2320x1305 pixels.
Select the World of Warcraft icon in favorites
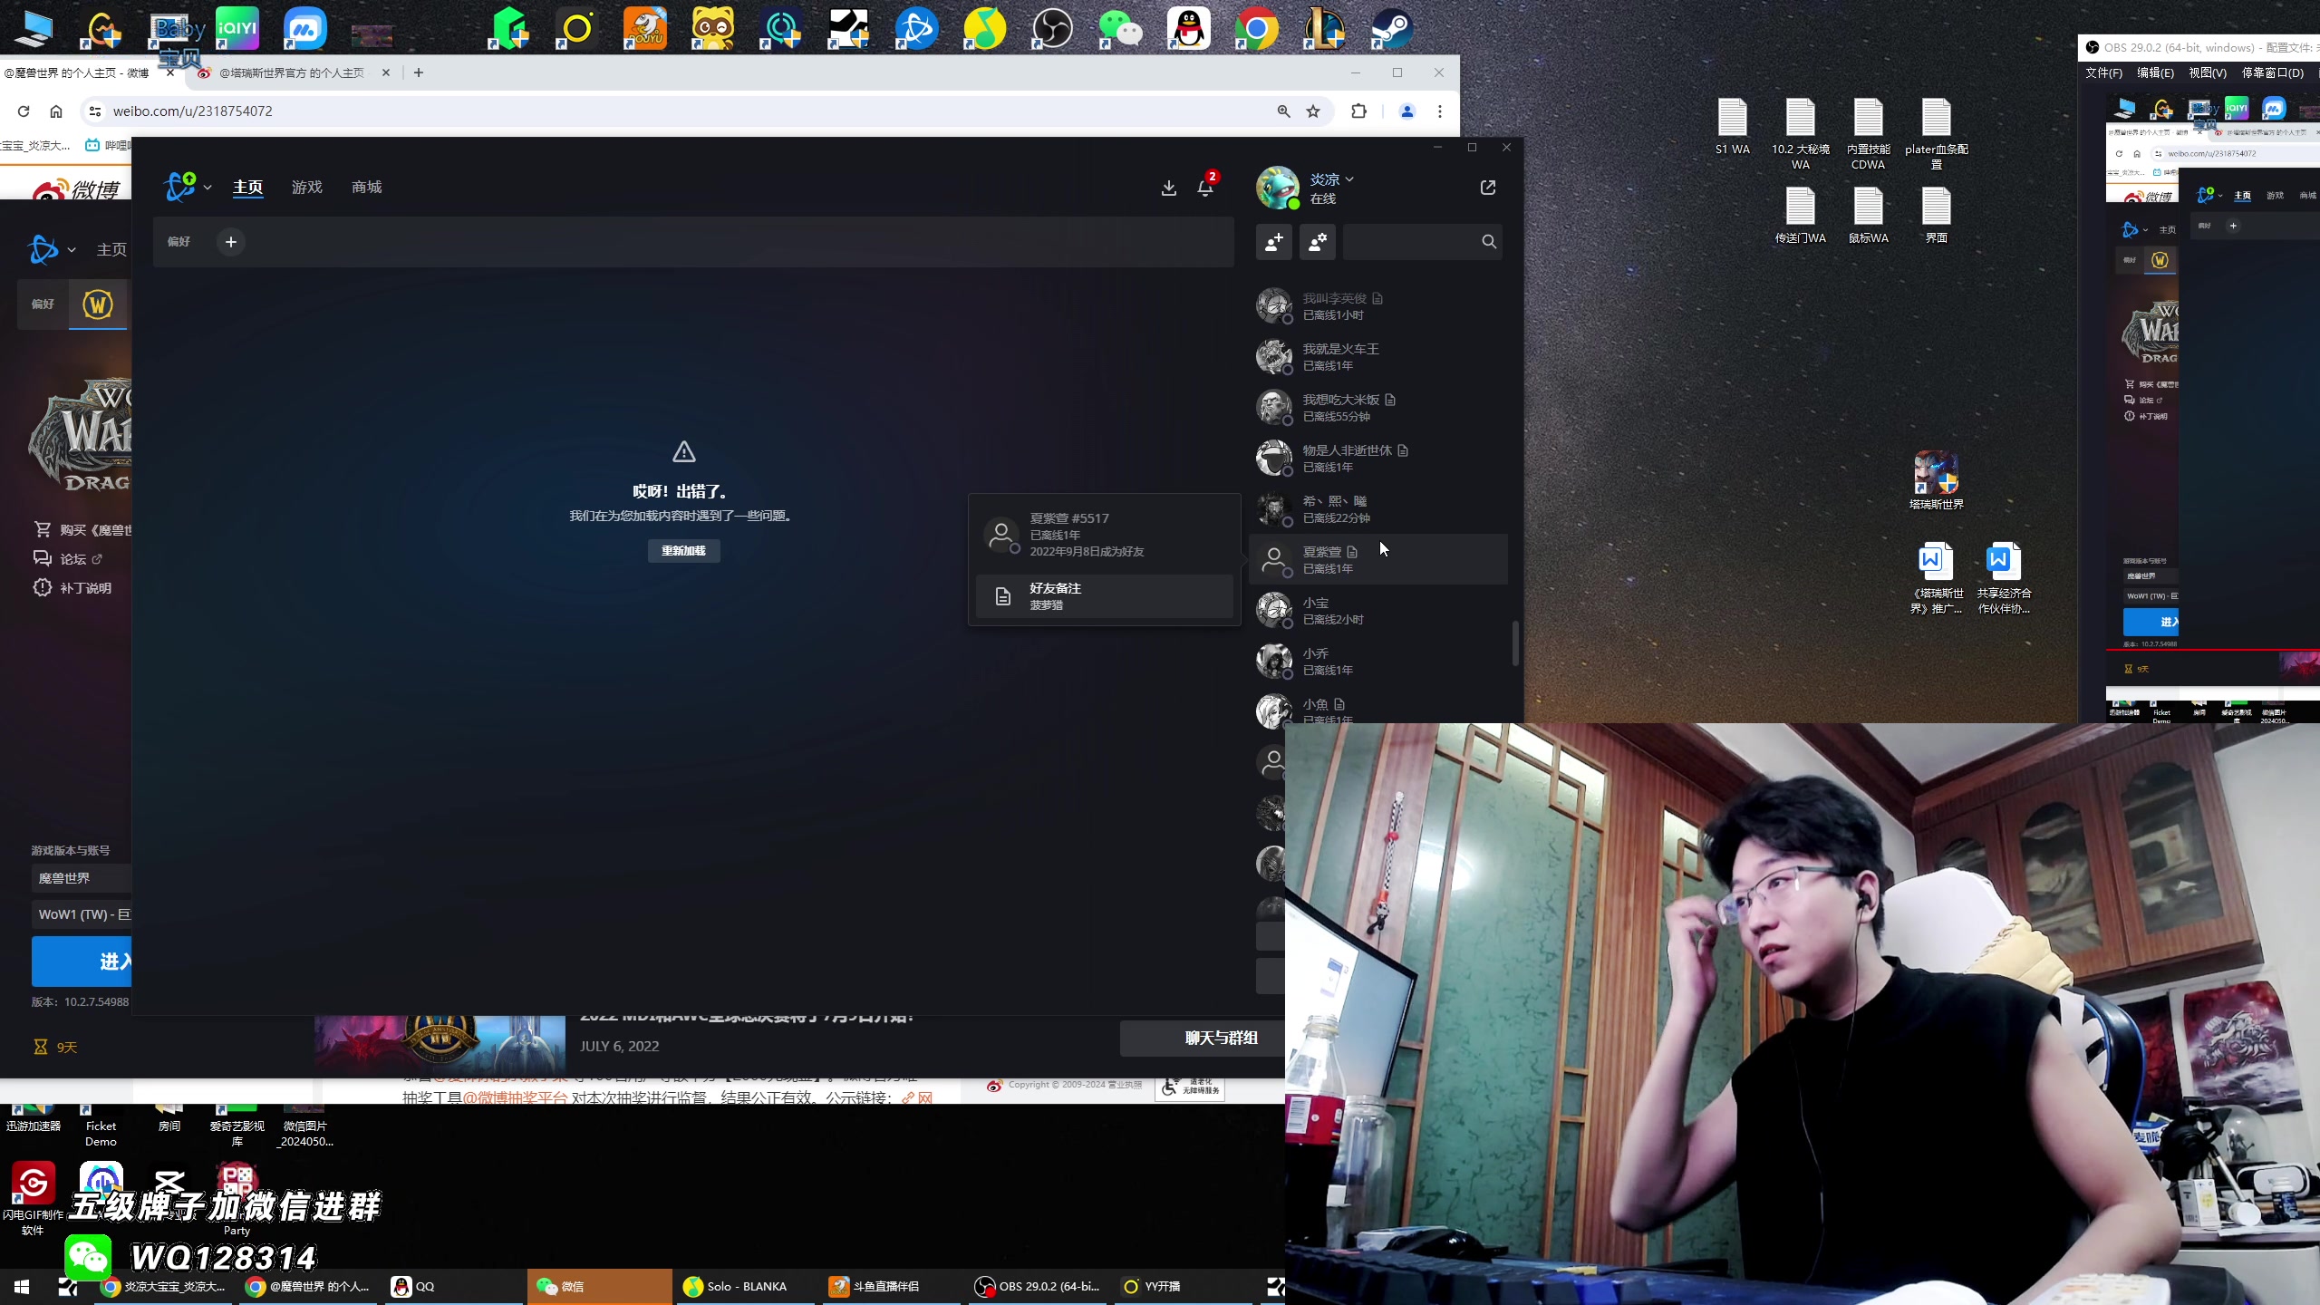98,304
